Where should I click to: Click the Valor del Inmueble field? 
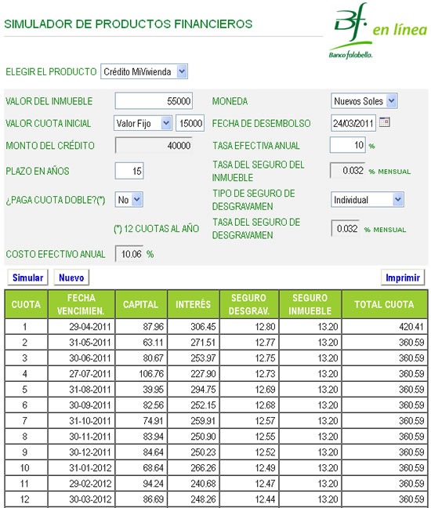coord(154,101)
